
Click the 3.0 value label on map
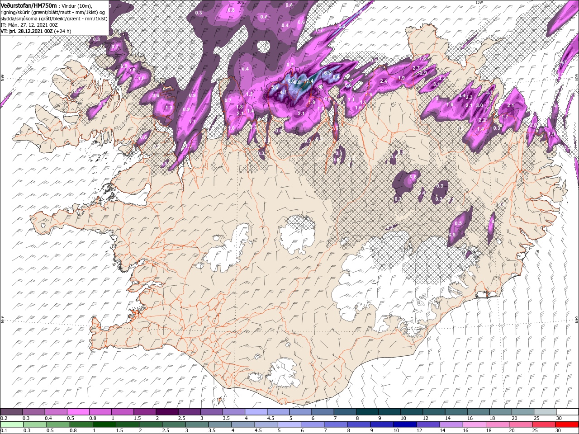pos(480,105)
